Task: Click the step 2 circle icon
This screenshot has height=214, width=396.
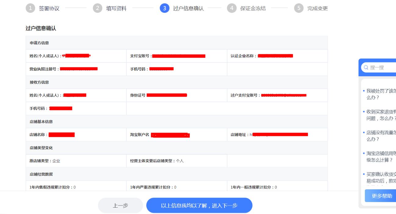Action: 97,8
